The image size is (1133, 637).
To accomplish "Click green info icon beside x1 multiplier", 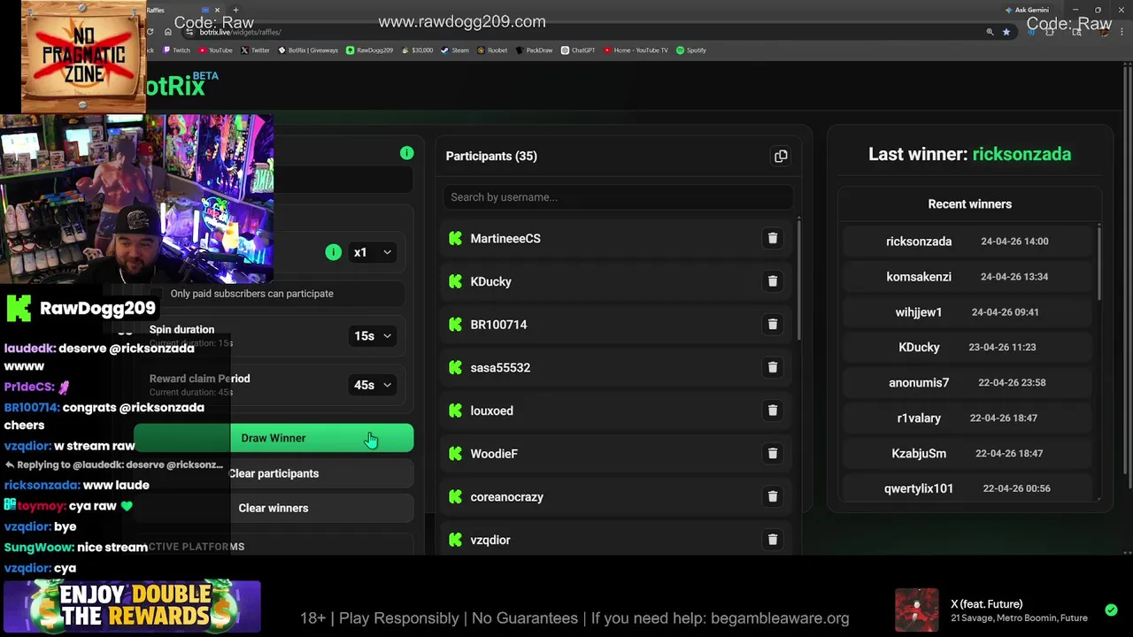I will pyautogui.click(x=333, y=252).
